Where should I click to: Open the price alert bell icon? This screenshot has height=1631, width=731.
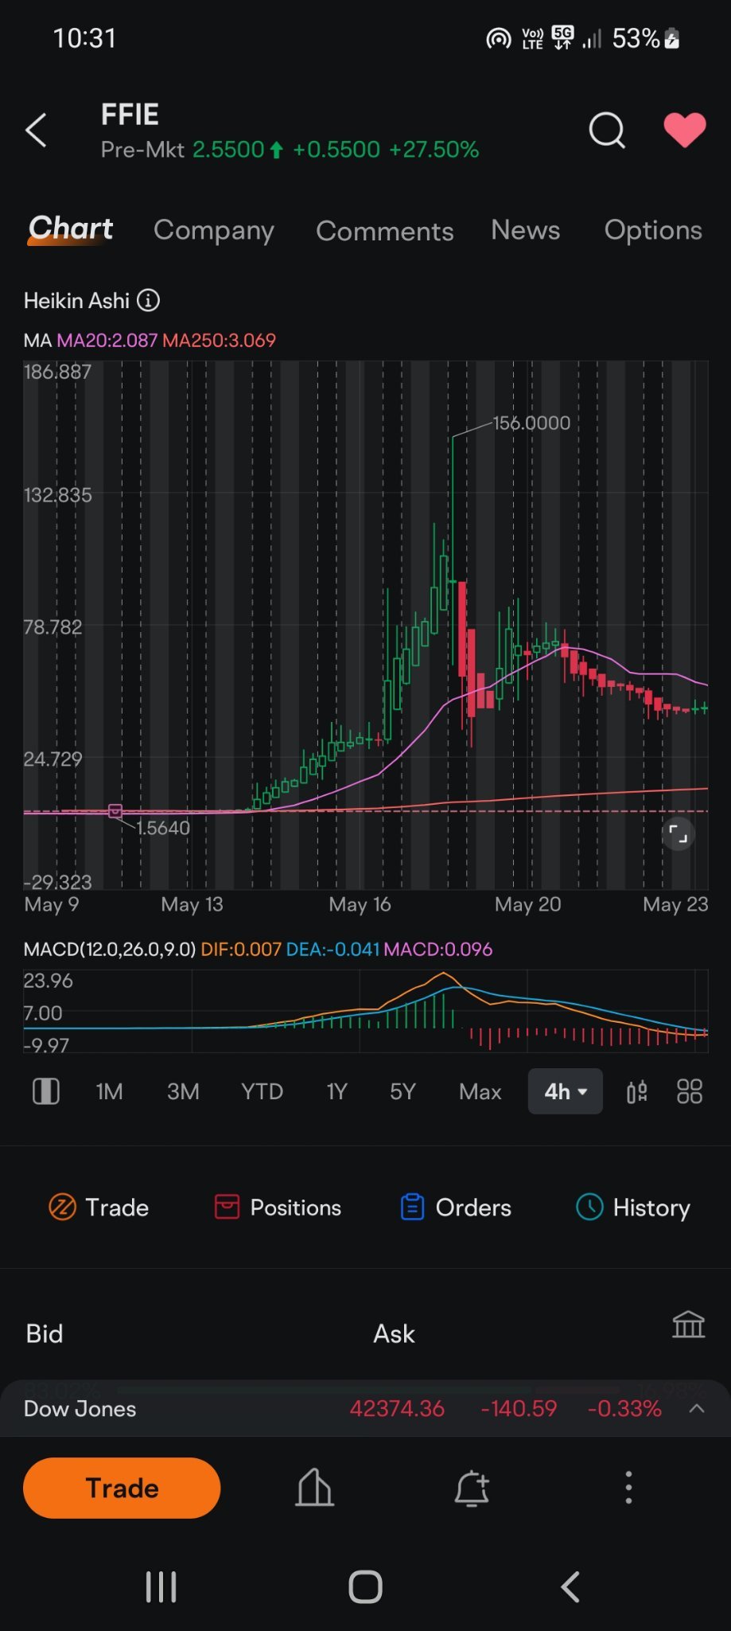pyautogui.click(x=472, y=1488)
